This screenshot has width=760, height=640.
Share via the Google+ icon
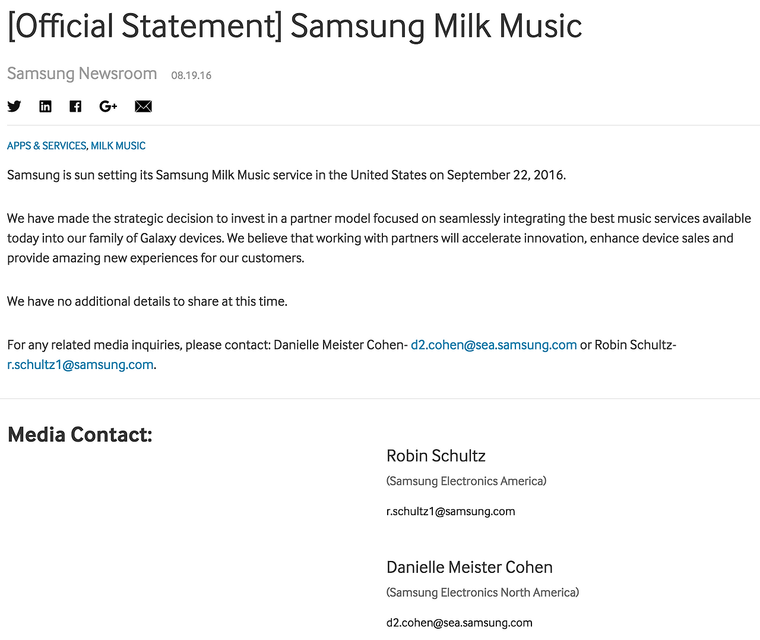click(108, 106)
